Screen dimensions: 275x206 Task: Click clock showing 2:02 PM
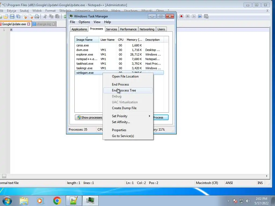[x=261, y=199]
